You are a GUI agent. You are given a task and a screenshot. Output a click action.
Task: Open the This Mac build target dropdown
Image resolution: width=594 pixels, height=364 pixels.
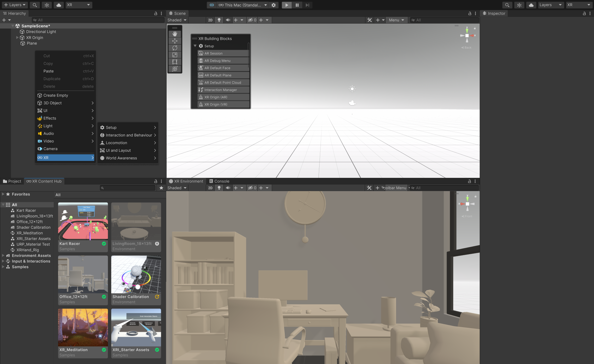click(243, 5)
